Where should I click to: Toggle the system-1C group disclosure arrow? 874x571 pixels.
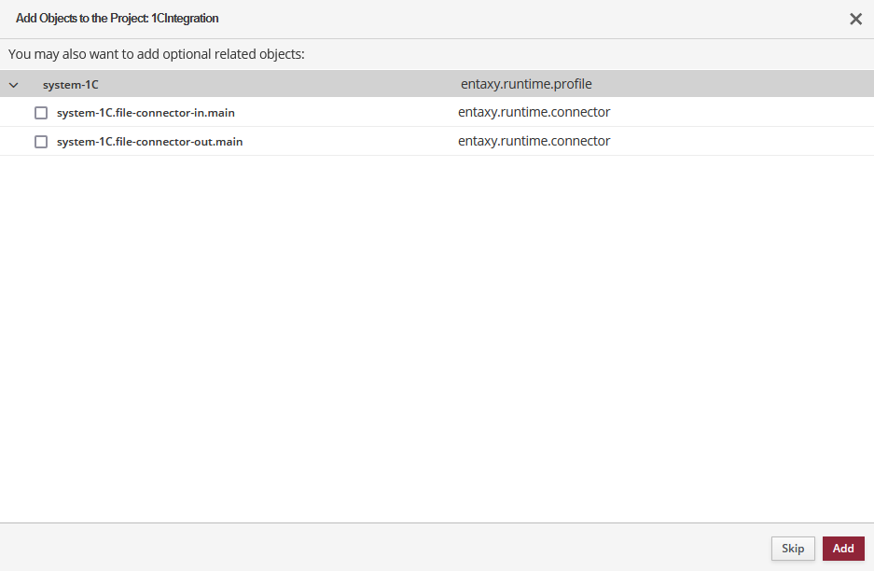click(x=13, y=84)
